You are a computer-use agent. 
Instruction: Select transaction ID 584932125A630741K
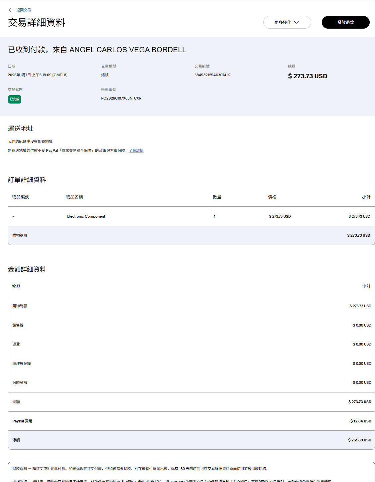point(212,75)
